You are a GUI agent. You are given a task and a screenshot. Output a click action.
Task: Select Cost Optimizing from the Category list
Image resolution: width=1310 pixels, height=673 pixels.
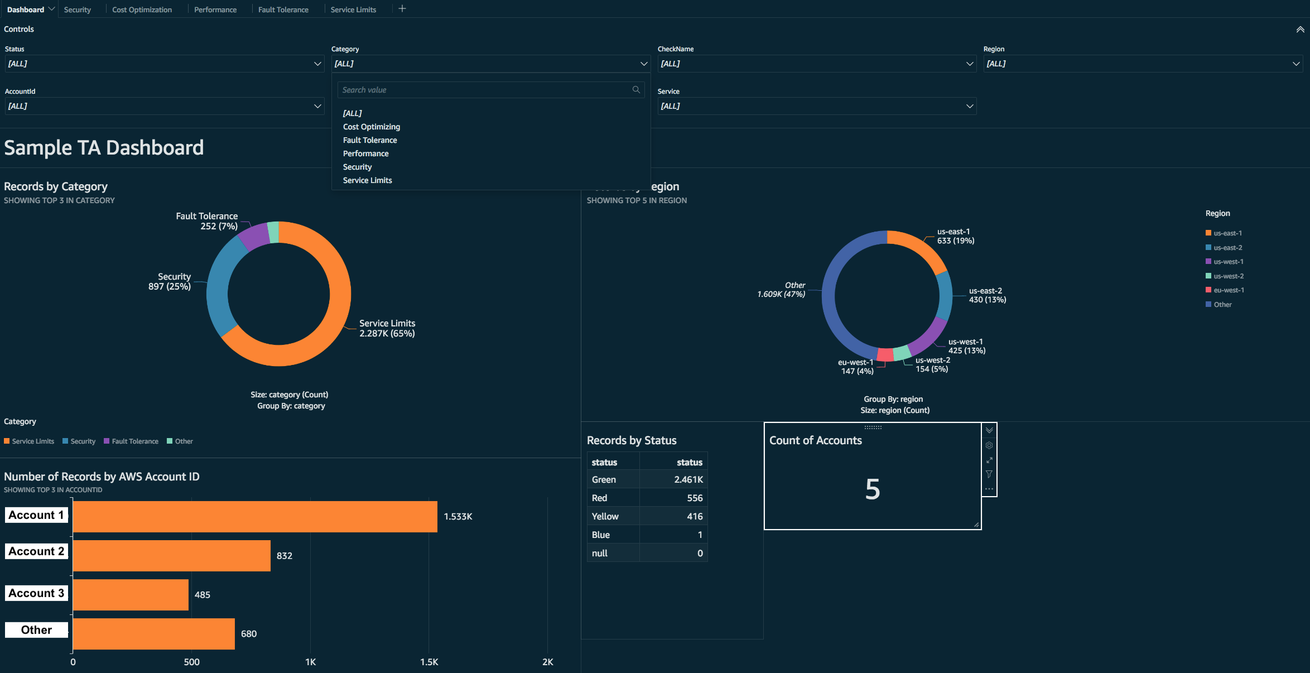(371, 127)
